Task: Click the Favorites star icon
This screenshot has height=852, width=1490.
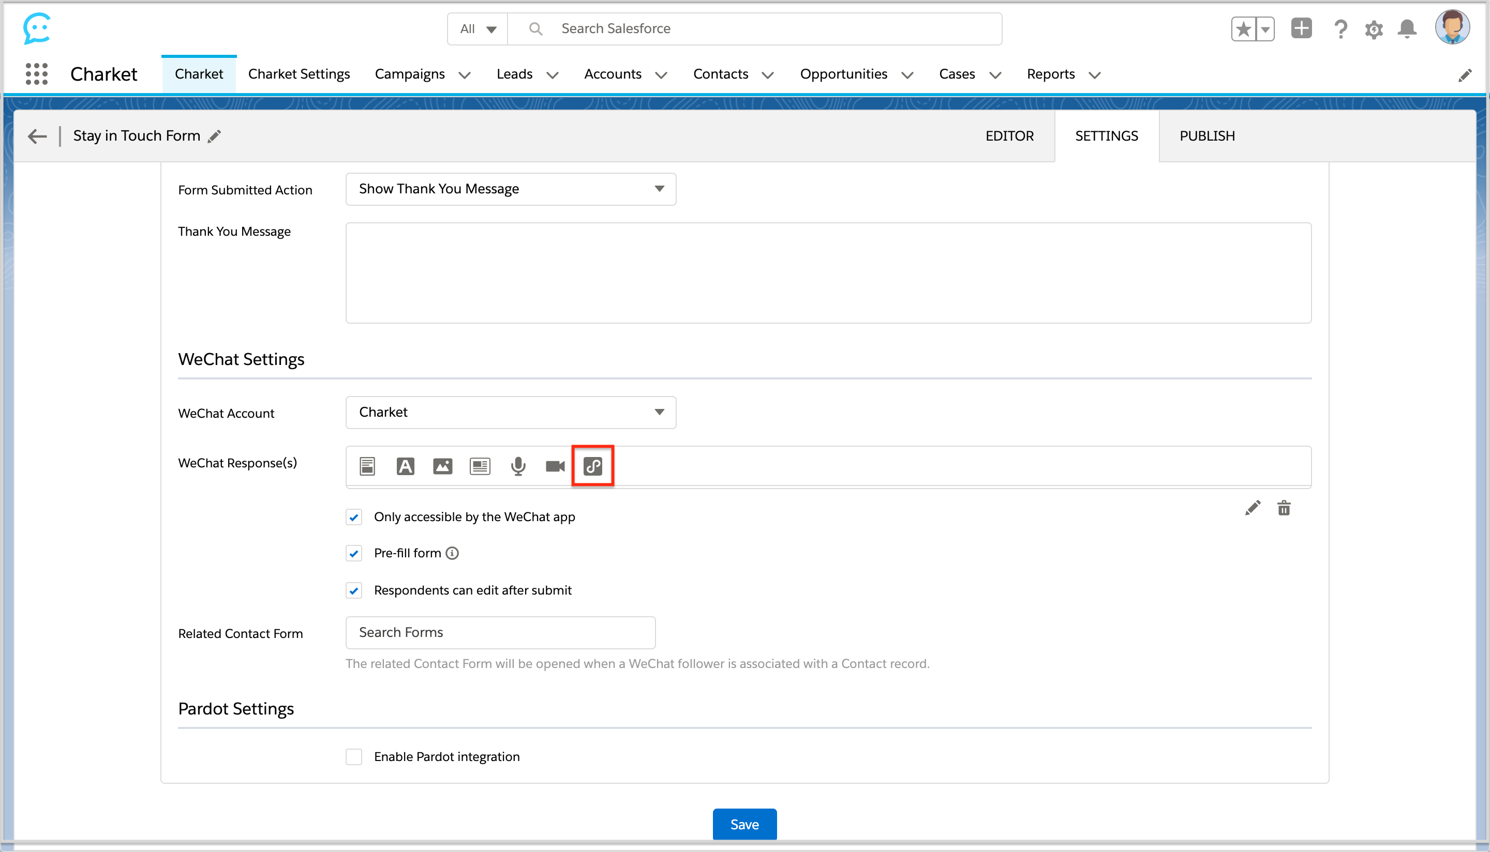Action: coord(1244,28)
